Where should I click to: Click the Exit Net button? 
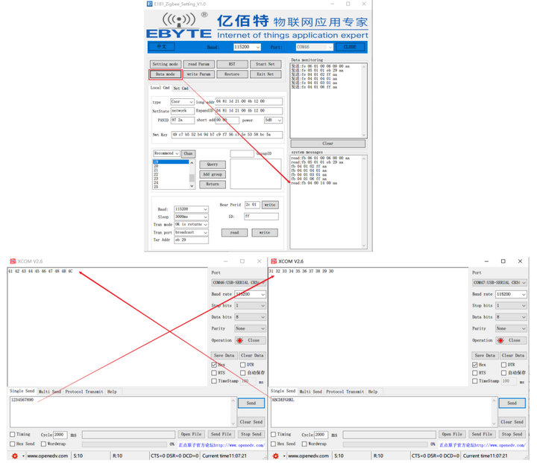266,74
